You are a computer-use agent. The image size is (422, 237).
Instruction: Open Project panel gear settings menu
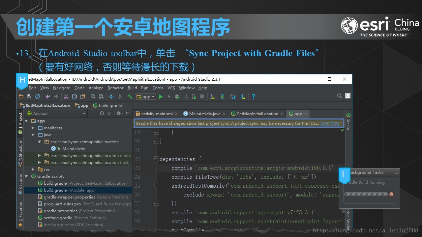coord(119,113)
